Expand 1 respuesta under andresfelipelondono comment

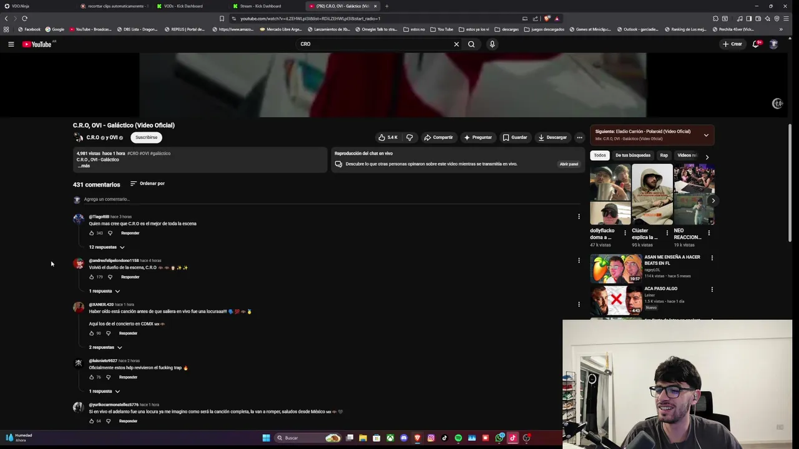pos(104,291)
